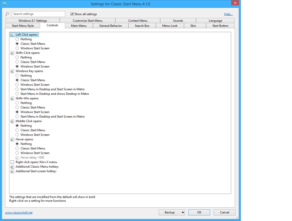Select Windows Start Screen under Middle Click opens
The height and width of the screenshot is (221, 292).
click(x=17, y=135)
